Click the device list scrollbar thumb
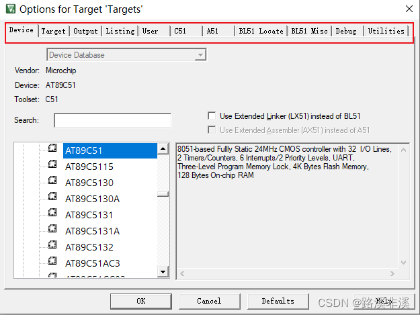Screen dimensions: 420x315 163,194
